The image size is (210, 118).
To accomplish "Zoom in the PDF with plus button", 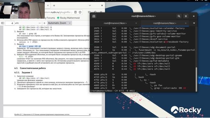I will click(45, 23).
